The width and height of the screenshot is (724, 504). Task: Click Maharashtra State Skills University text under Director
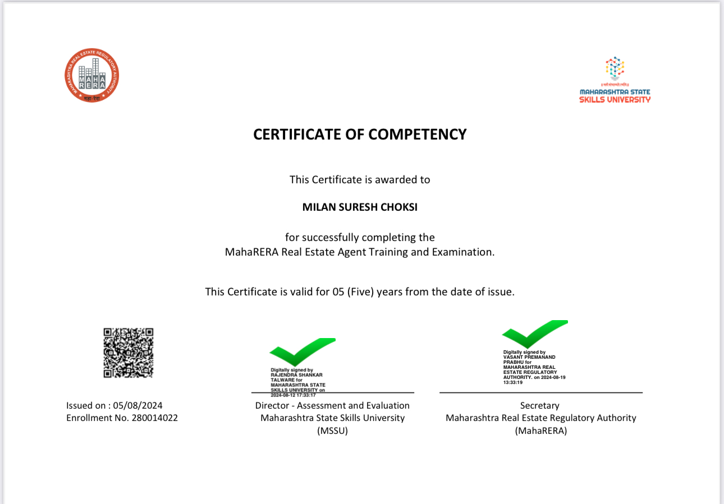[332, 418]
